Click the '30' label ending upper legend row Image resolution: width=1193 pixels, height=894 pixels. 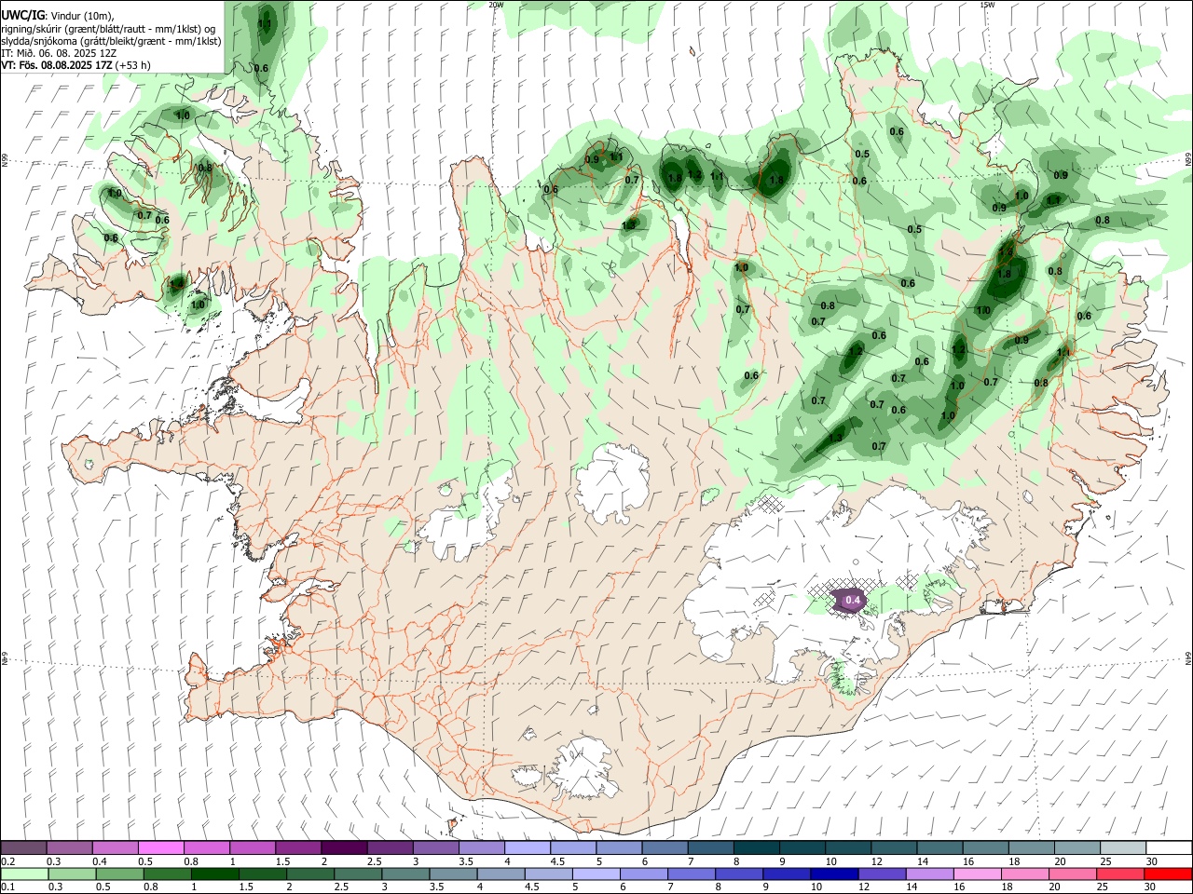point(1151,861)
